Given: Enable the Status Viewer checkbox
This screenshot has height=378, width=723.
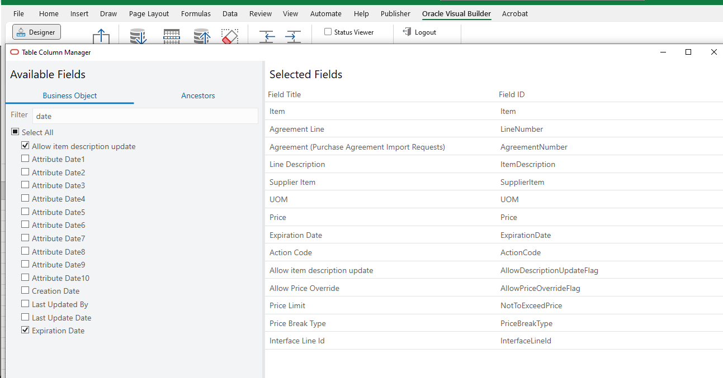Looking at the screenshot, I should [x=327, y=32].
